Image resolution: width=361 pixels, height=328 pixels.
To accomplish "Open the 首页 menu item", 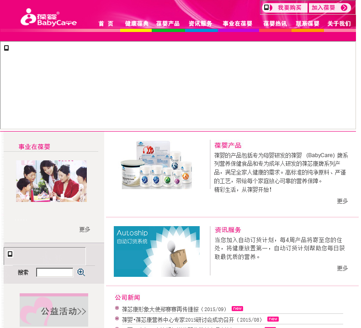I will tap(106, 23).
